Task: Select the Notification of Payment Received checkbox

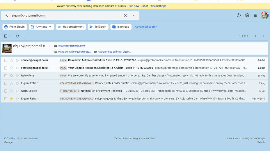Action: [6, 91]
